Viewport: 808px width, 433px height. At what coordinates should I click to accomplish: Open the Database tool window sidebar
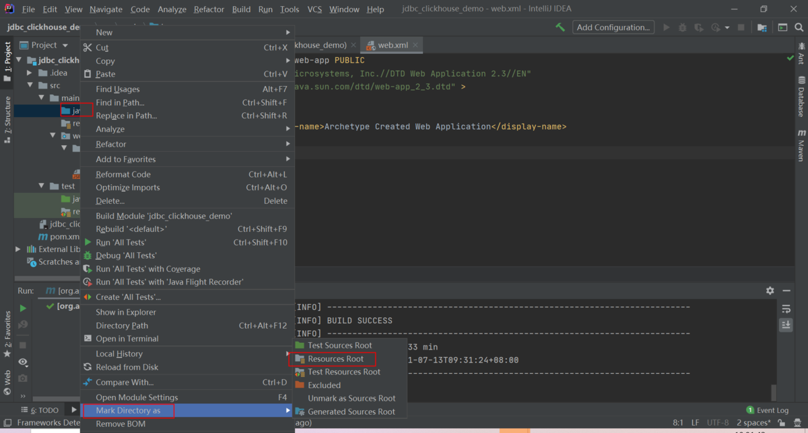coord(801,97)
